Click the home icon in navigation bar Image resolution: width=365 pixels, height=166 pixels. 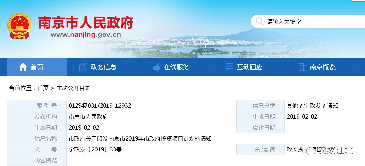point(23,67)
